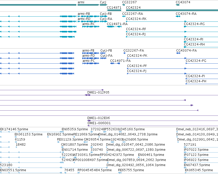This screenshot has width=218, height=174.
Task: Select the CG14971 gene bar
Action: coord(114,10)
